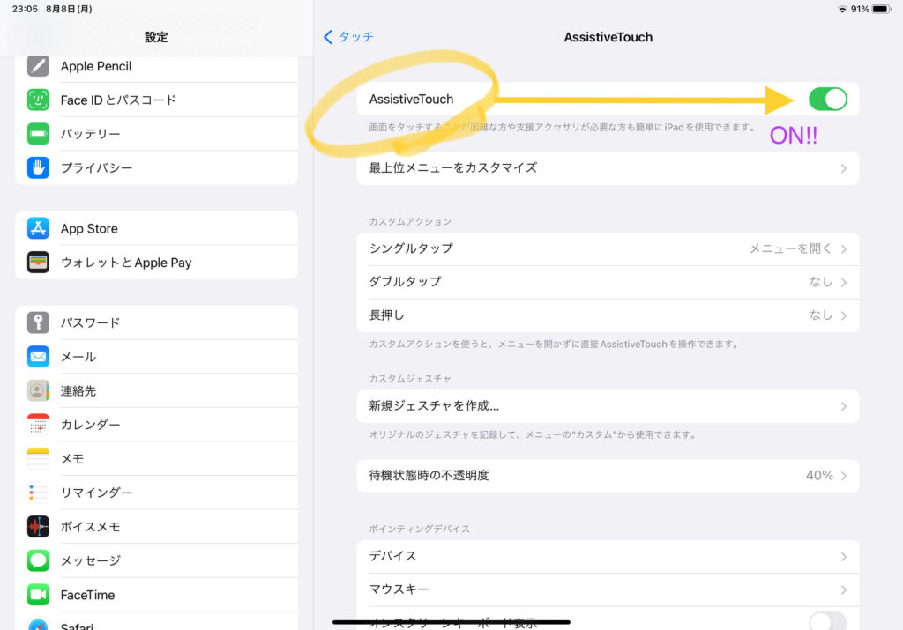Open ウォレットと Apple Pay settings
903x630 pixels.
point(157,263)
